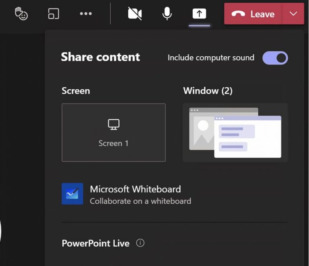Click the Leave call button
The height and width of the screenshot is (266, 309).
tap(253, 14)
